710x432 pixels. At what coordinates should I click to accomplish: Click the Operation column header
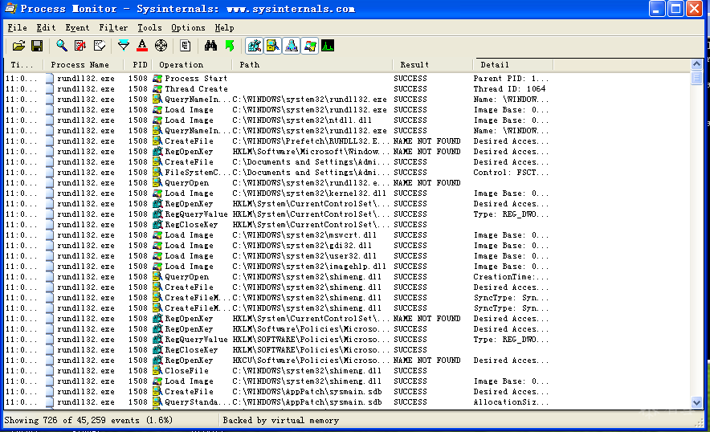(192, 65)
